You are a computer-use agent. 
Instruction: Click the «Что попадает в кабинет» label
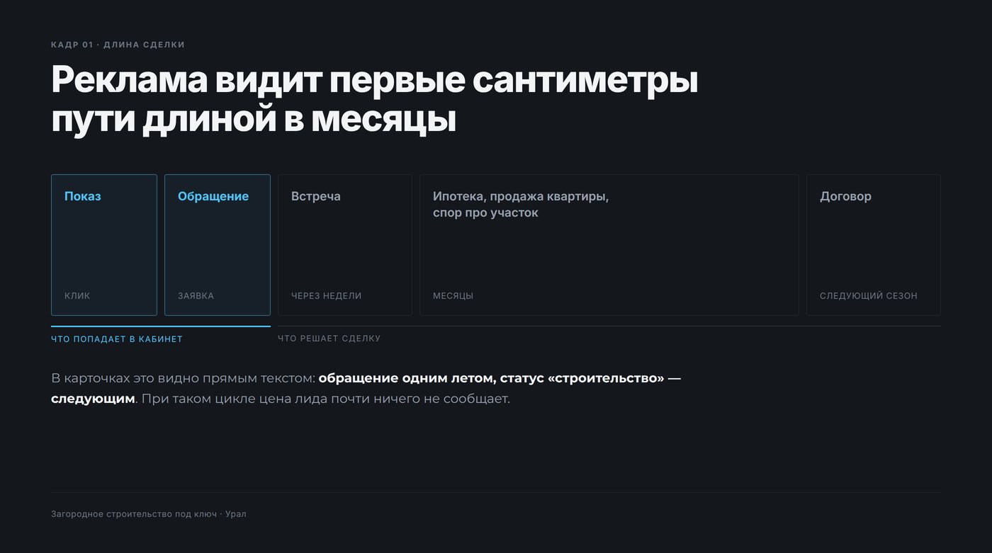117,339
